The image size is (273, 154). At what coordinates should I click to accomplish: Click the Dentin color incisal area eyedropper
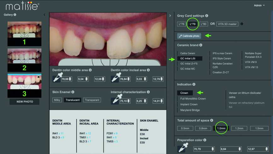point(115,78)
